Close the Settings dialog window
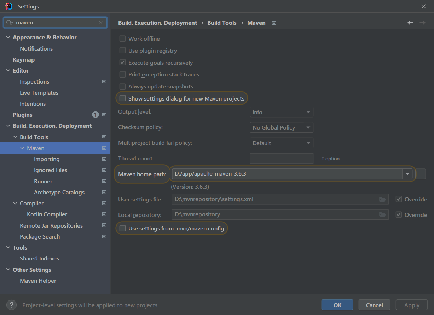The image size is (434, 315). point(424,6)
